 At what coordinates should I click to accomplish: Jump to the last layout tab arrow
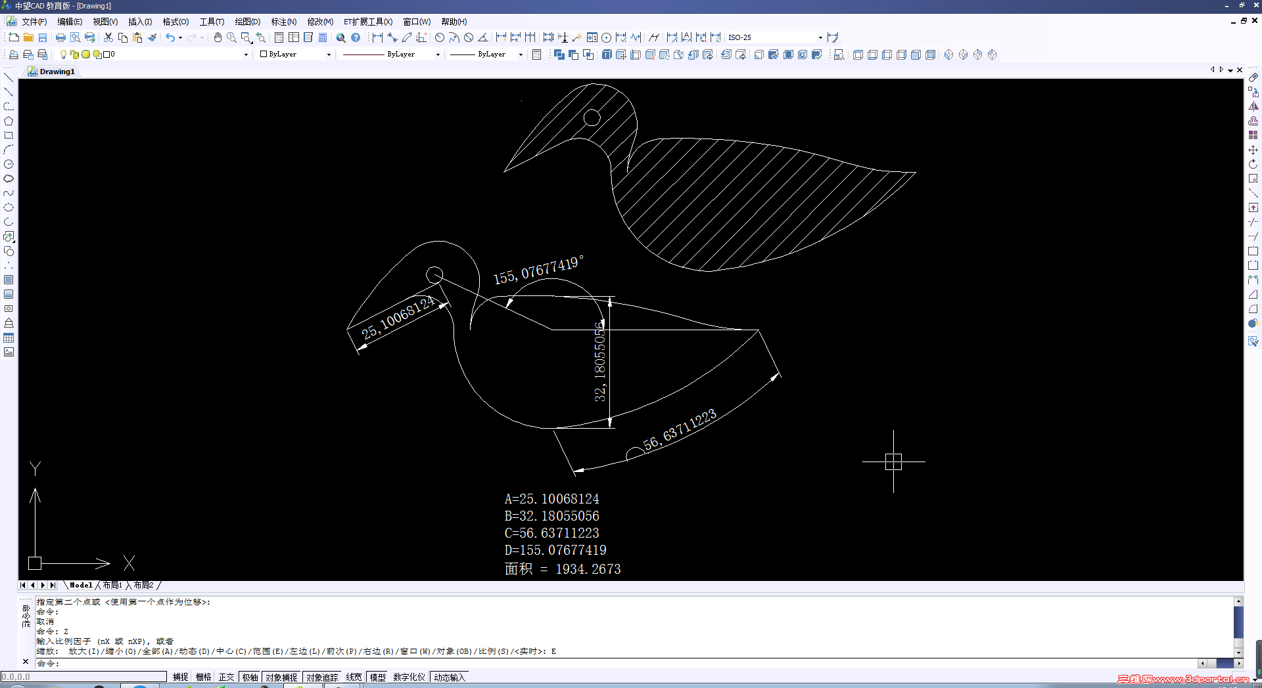pos(53,585)
